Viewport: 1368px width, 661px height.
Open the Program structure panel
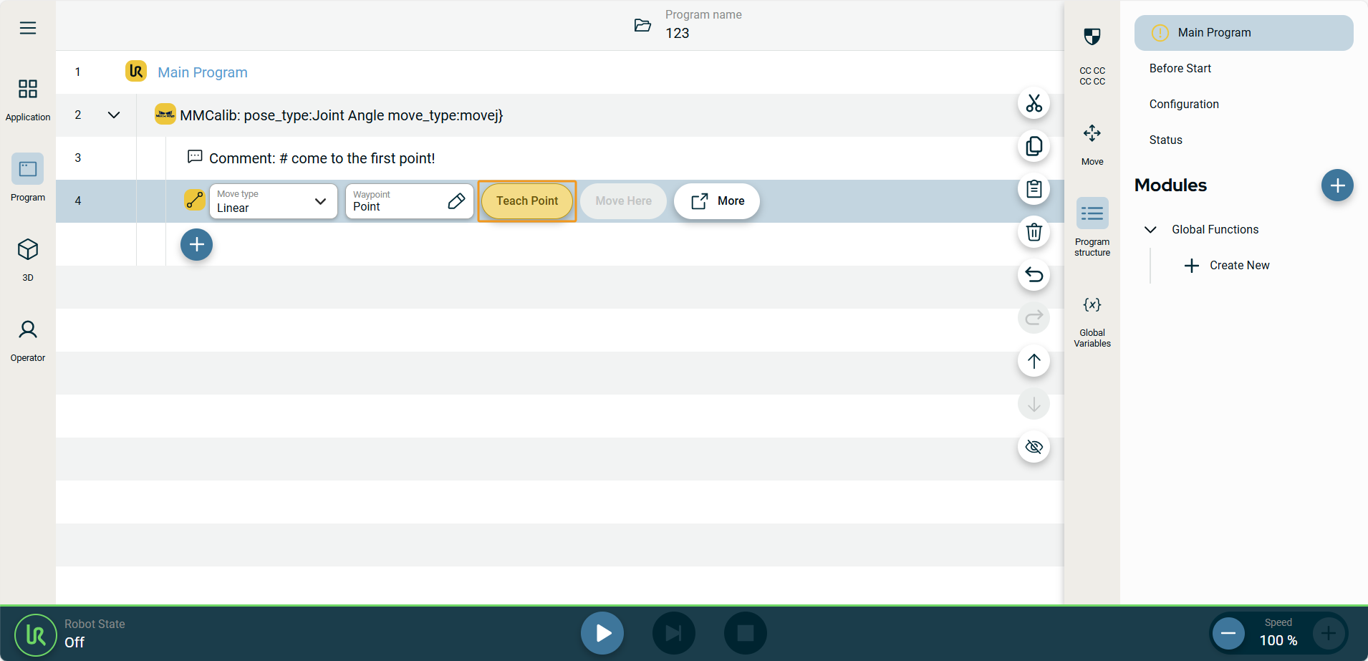point(1092,227)
